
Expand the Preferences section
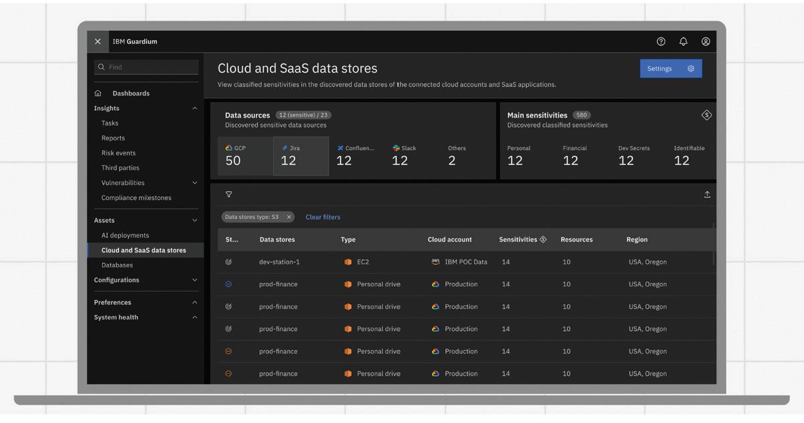[x=195, y=302]
